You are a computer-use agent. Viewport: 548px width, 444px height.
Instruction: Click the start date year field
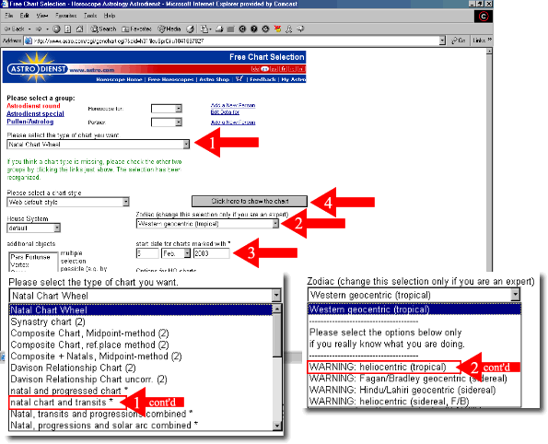[212, 253]
